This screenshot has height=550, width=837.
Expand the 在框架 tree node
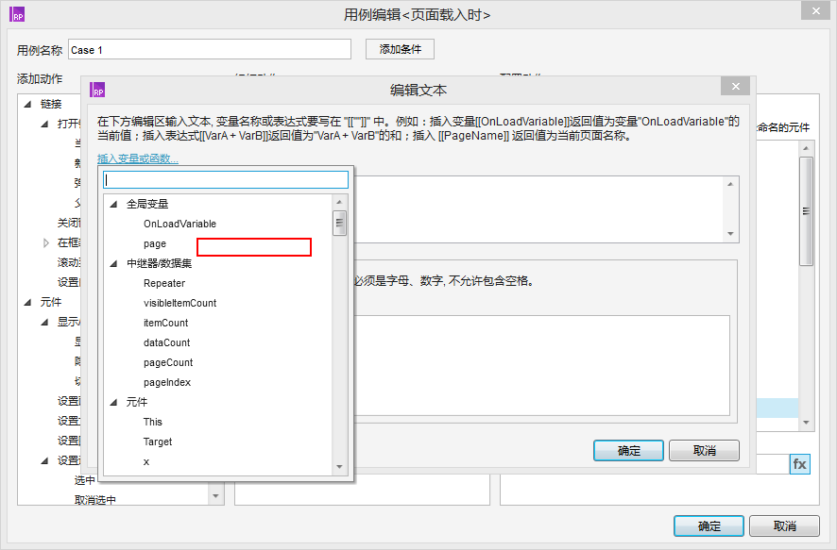pos(46,243)
